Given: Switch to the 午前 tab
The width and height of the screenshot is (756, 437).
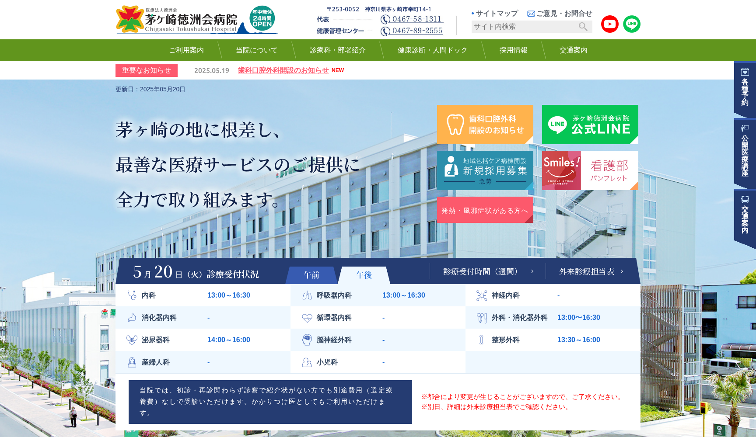Looking at the screenshot, I should point(311,275).
